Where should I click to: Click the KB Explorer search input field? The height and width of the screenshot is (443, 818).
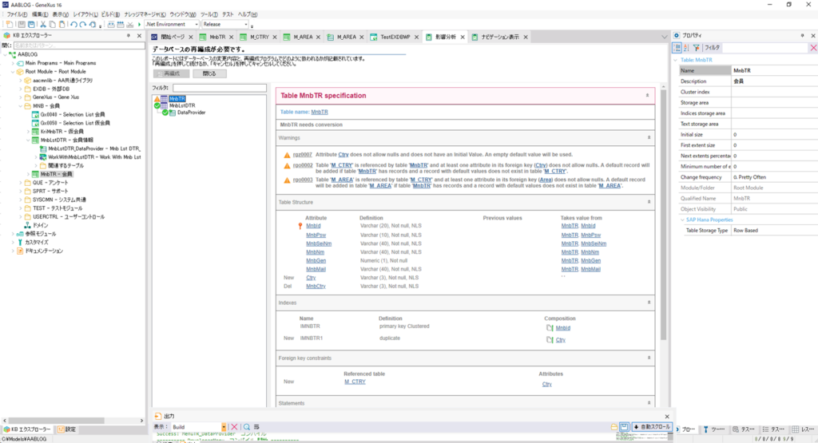click(x=79, y=45)
